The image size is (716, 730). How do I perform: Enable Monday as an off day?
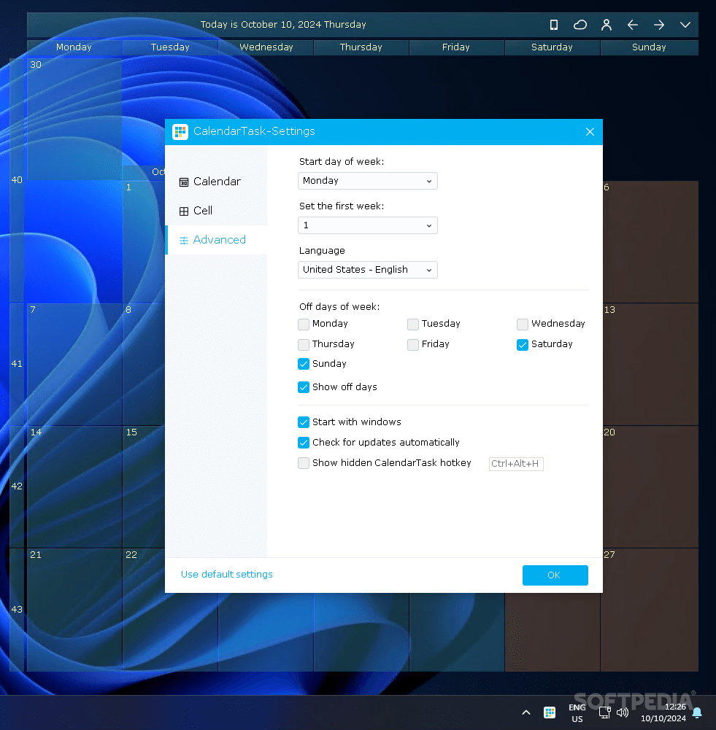304,324
